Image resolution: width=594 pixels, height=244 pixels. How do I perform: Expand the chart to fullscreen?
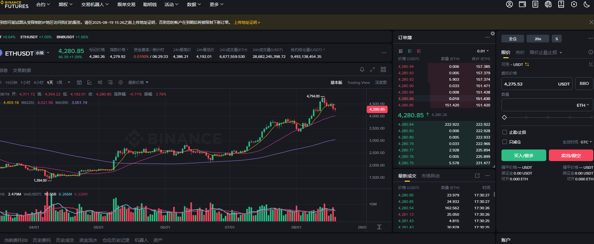point(372,69)
